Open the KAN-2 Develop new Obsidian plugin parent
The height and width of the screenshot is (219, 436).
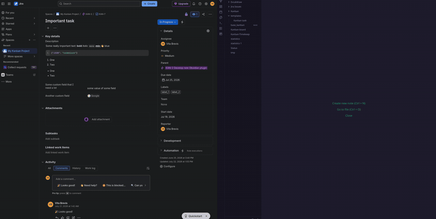(186, 68)
